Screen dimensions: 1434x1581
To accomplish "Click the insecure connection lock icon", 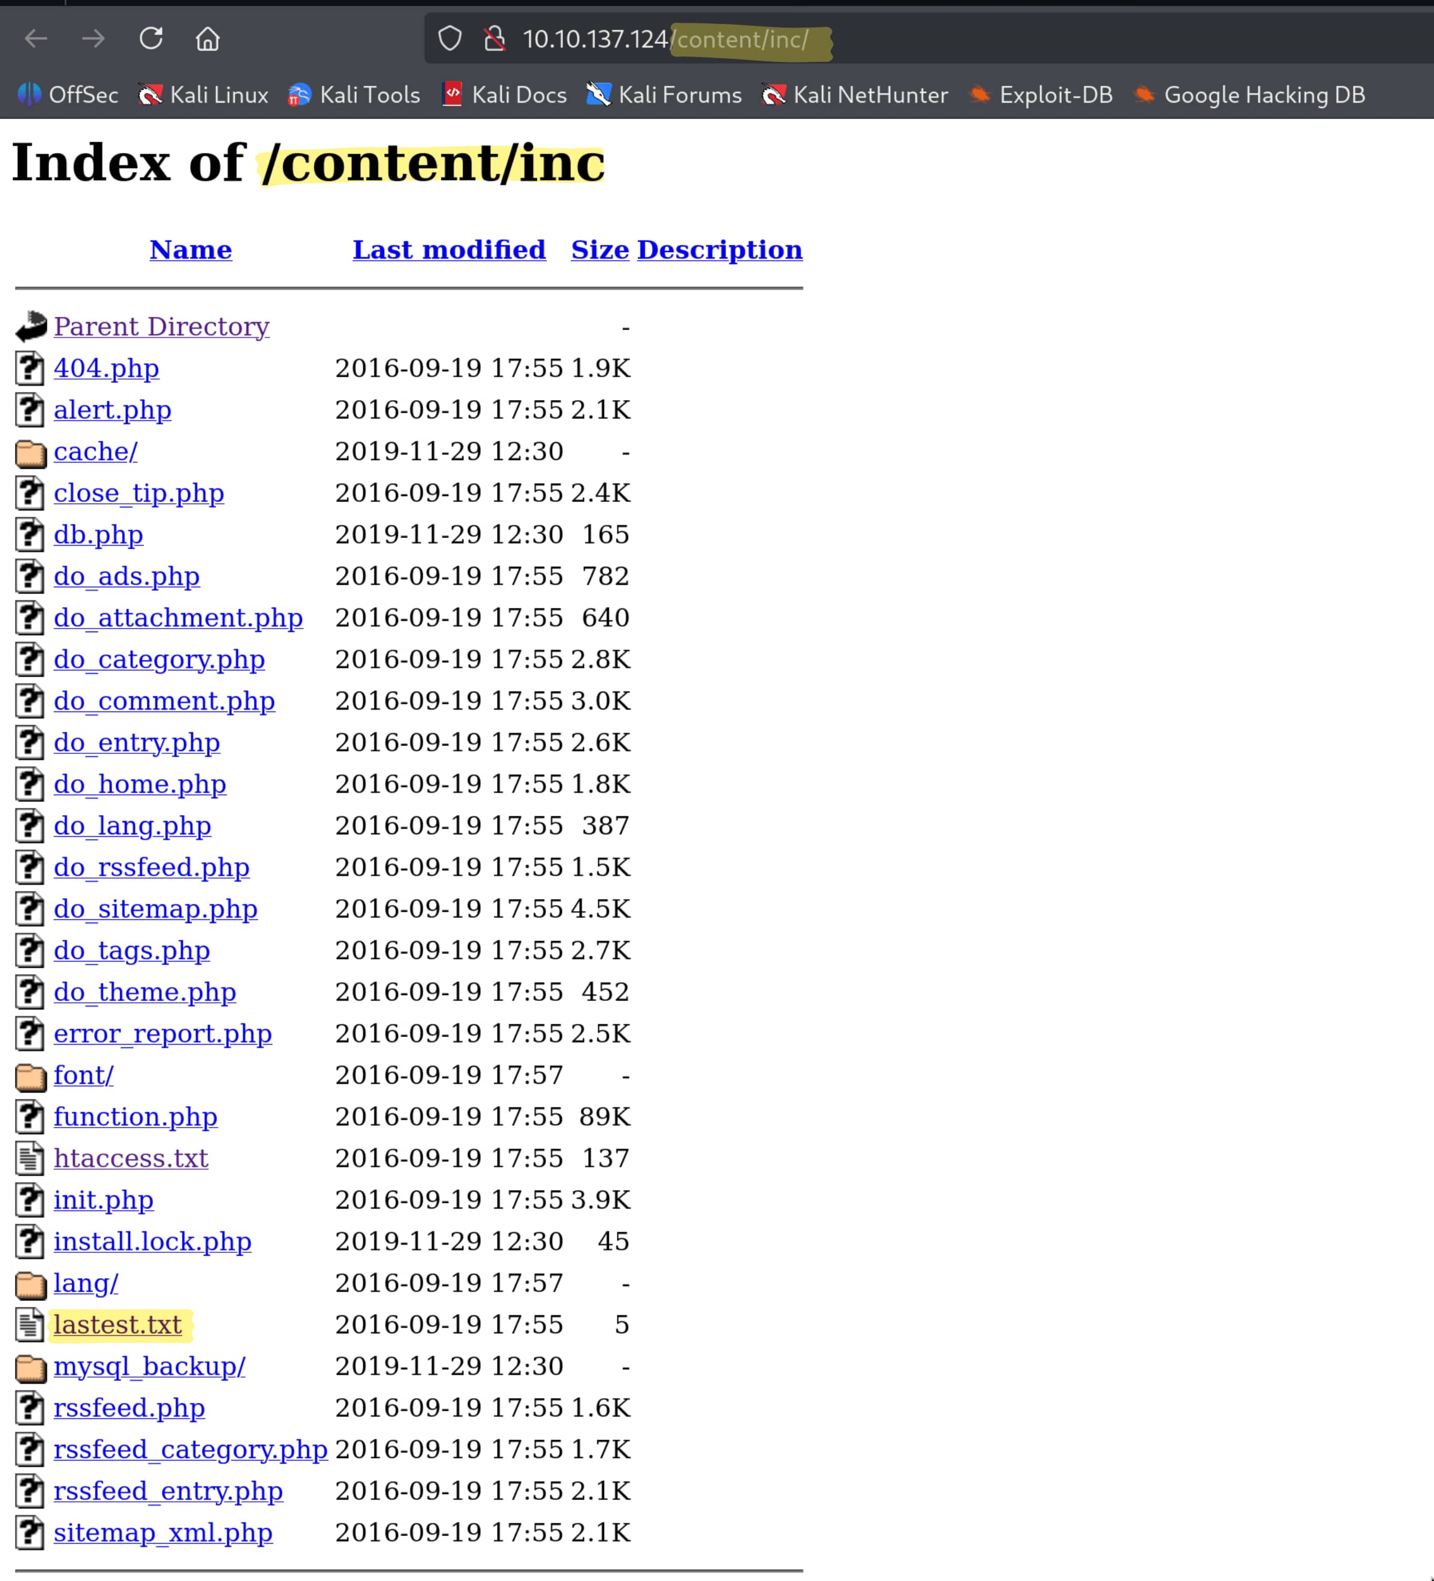I will click(494, 38).
